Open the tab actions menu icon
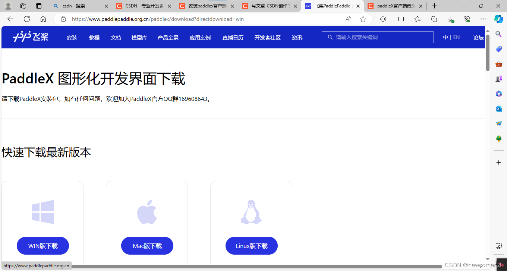This screenshot has height=271, width=507. click(39, 6)
